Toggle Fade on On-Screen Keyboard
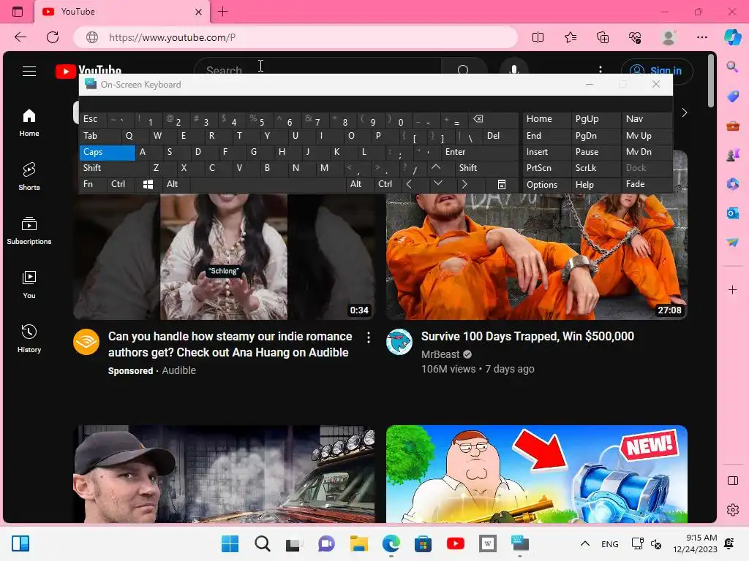Screen dimensions: 749x561 [x=647, y=184]
